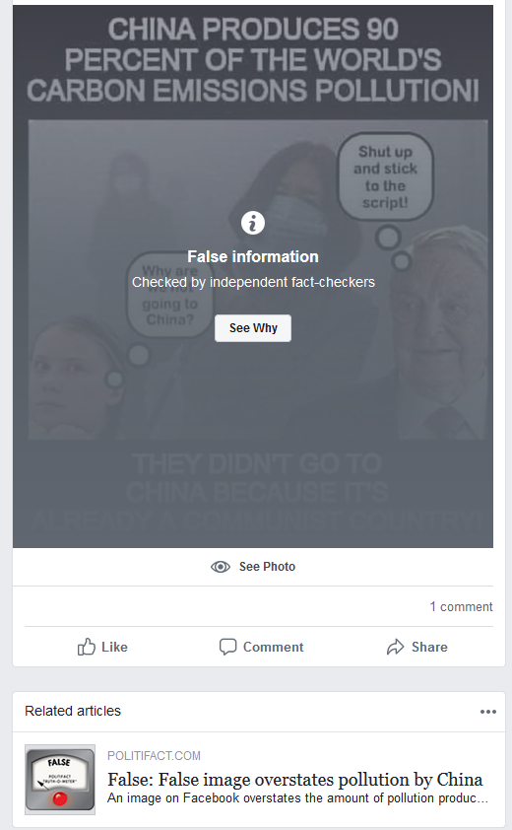
Task: Open the Comment box on the post
Action: coord(261,647)
